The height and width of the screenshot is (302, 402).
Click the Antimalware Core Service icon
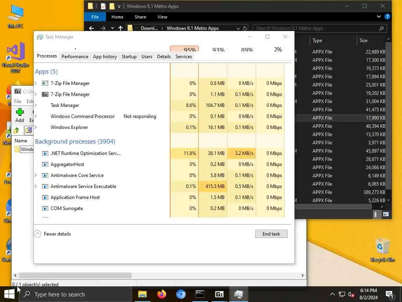45,175
